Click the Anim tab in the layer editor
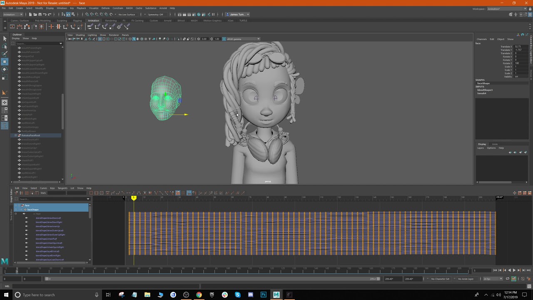 click(495, 144)
